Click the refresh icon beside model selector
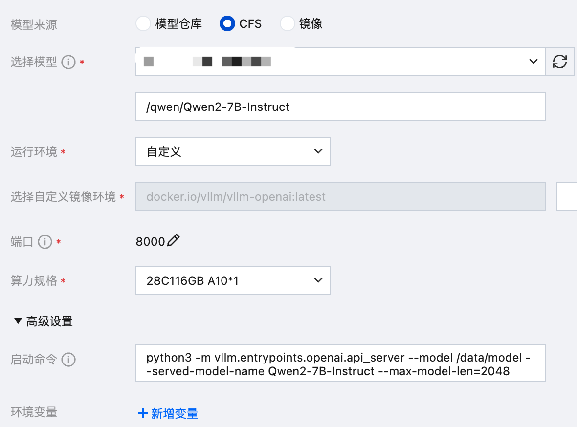 (x=559, y=62)
